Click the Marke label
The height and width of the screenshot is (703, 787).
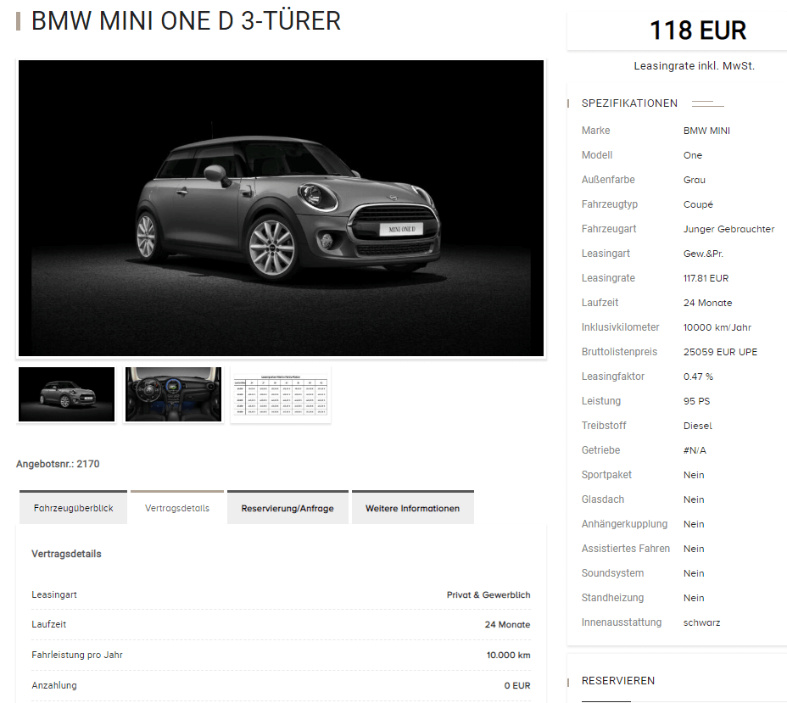click(x=596, y=131)
